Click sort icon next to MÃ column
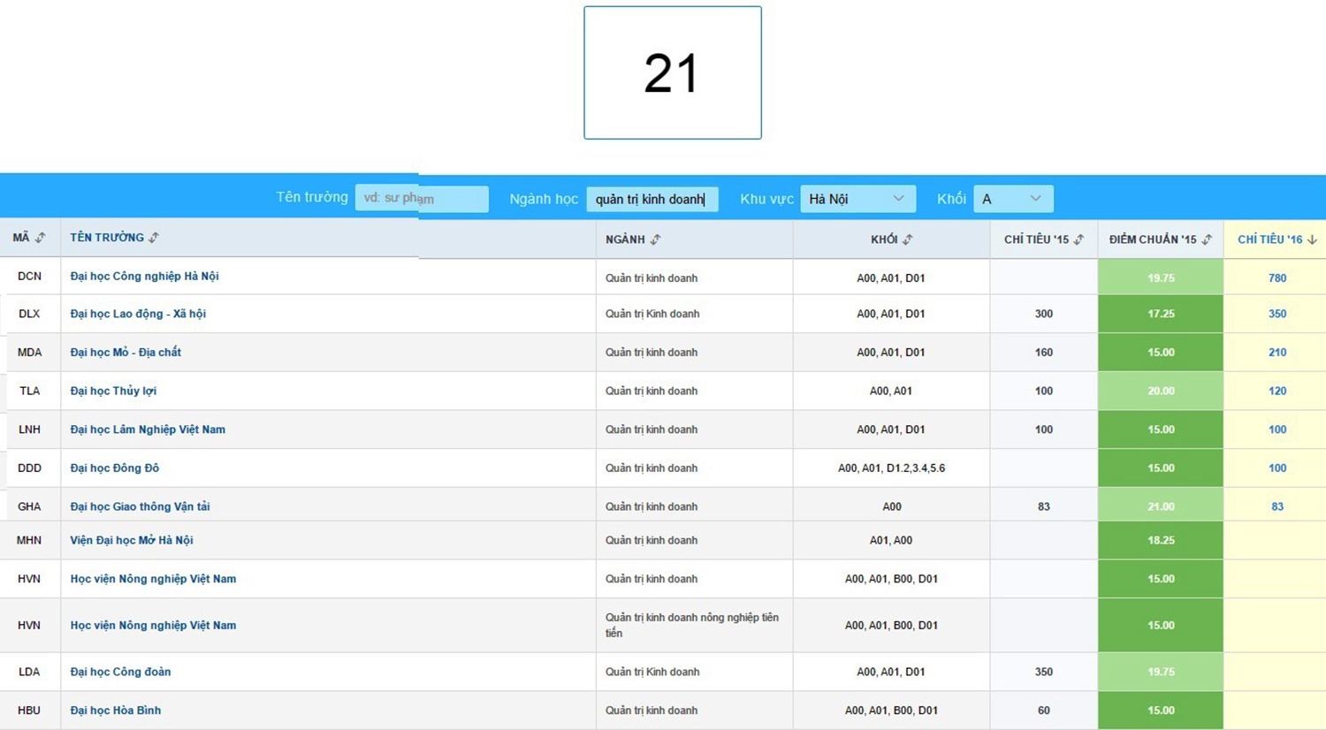Screen dimensions: 1326x730 [41, 238]
